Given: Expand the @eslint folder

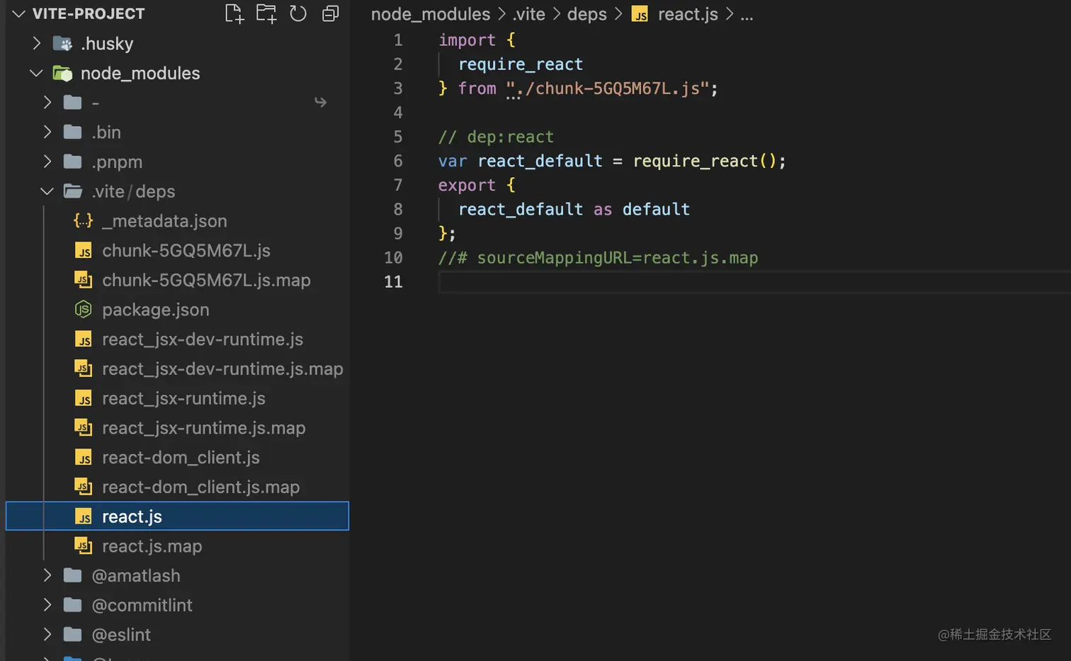Looking at the screenshot, I should [47, 635].
